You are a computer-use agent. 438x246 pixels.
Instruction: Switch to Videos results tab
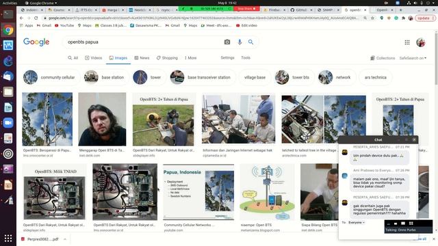click(x=94, y=57)
